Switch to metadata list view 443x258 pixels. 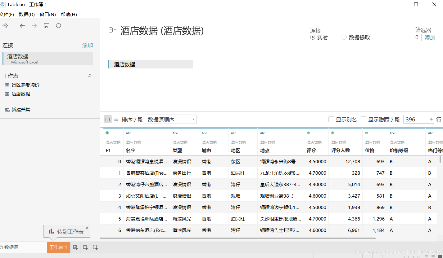coord(116,119)
